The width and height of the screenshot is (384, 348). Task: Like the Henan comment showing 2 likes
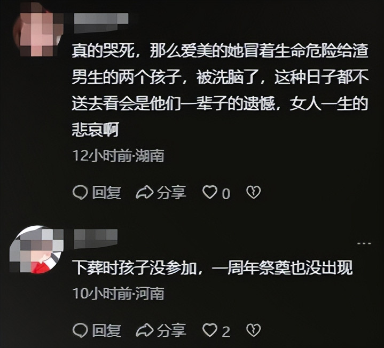[210, 330]
